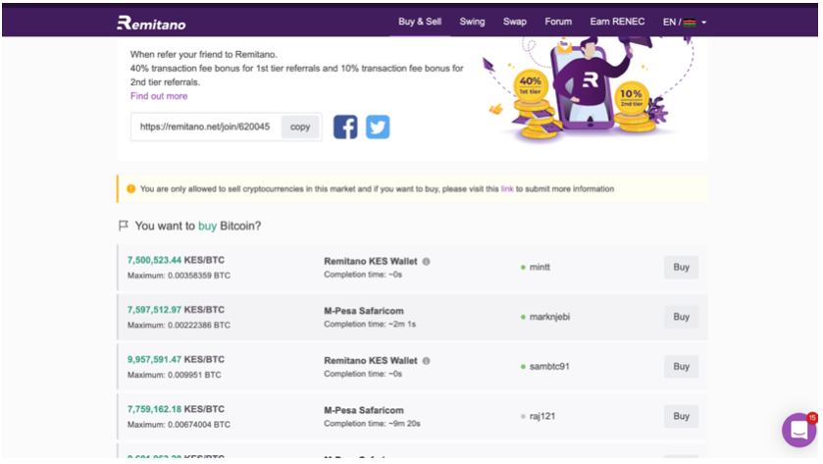Click the grey offline status dot next to raj121
The width and height of the screenshot is (823, 464).
(523, 416)
